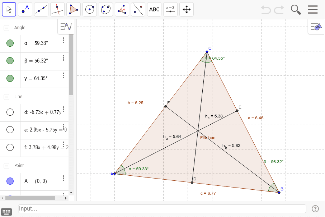Select the γ = 64.35° entry
Screen dimensions: 325x217
coord(36,78)
